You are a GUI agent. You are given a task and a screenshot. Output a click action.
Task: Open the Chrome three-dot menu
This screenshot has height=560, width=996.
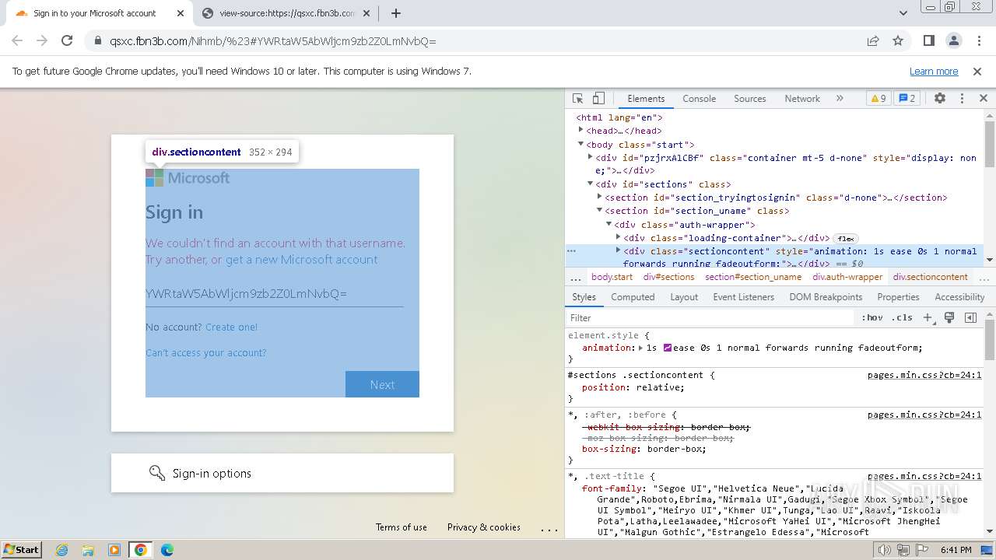pos(979,41)
